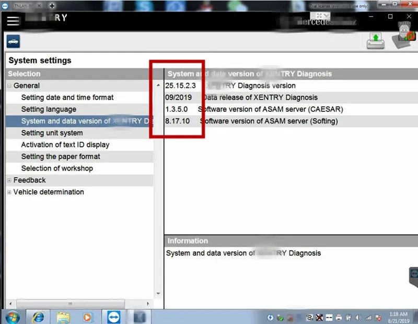Select Setting date and time format
This screenshot has width=418, height=324.
[67, 98]
